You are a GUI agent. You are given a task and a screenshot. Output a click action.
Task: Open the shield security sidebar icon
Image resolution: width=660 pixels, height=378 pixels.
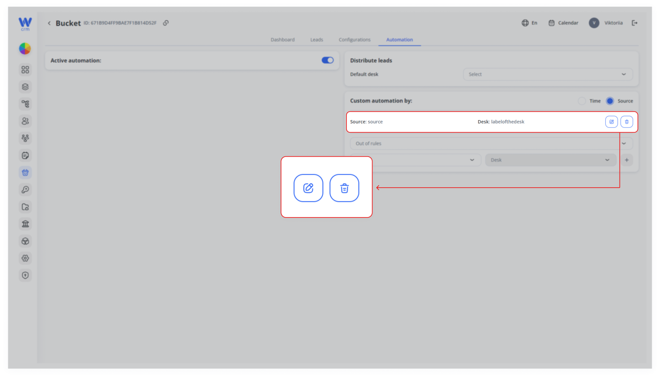pyautogui.click(x=25, y=276)
